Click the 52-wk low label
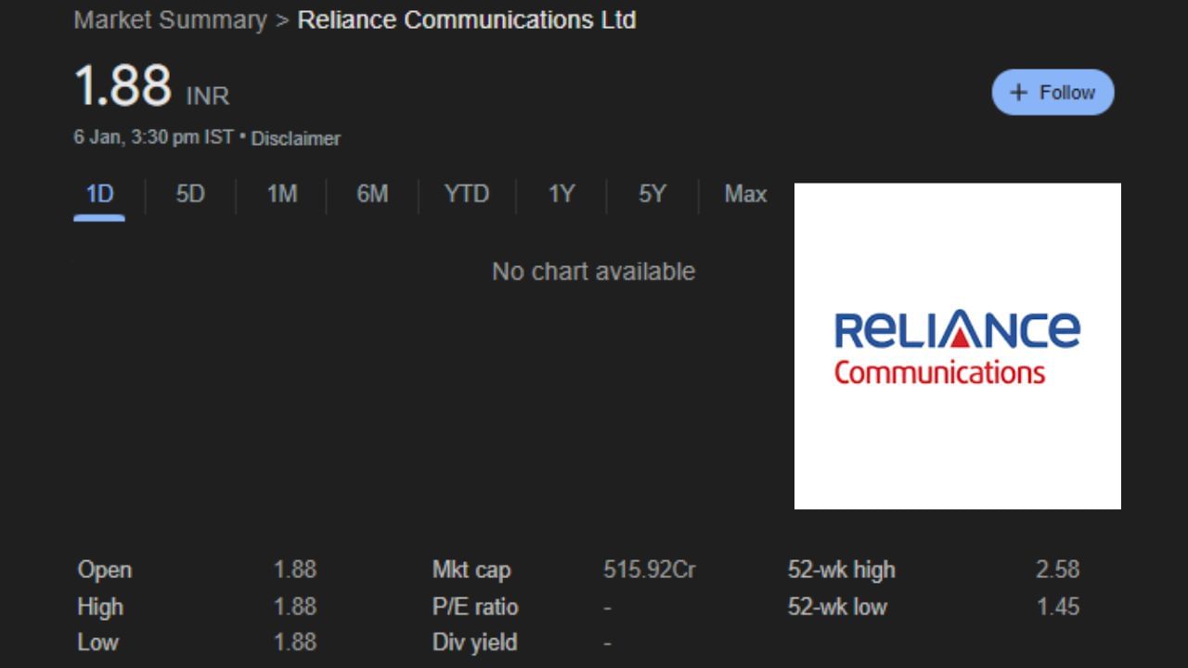1188x668 pixels. (837, 607)
